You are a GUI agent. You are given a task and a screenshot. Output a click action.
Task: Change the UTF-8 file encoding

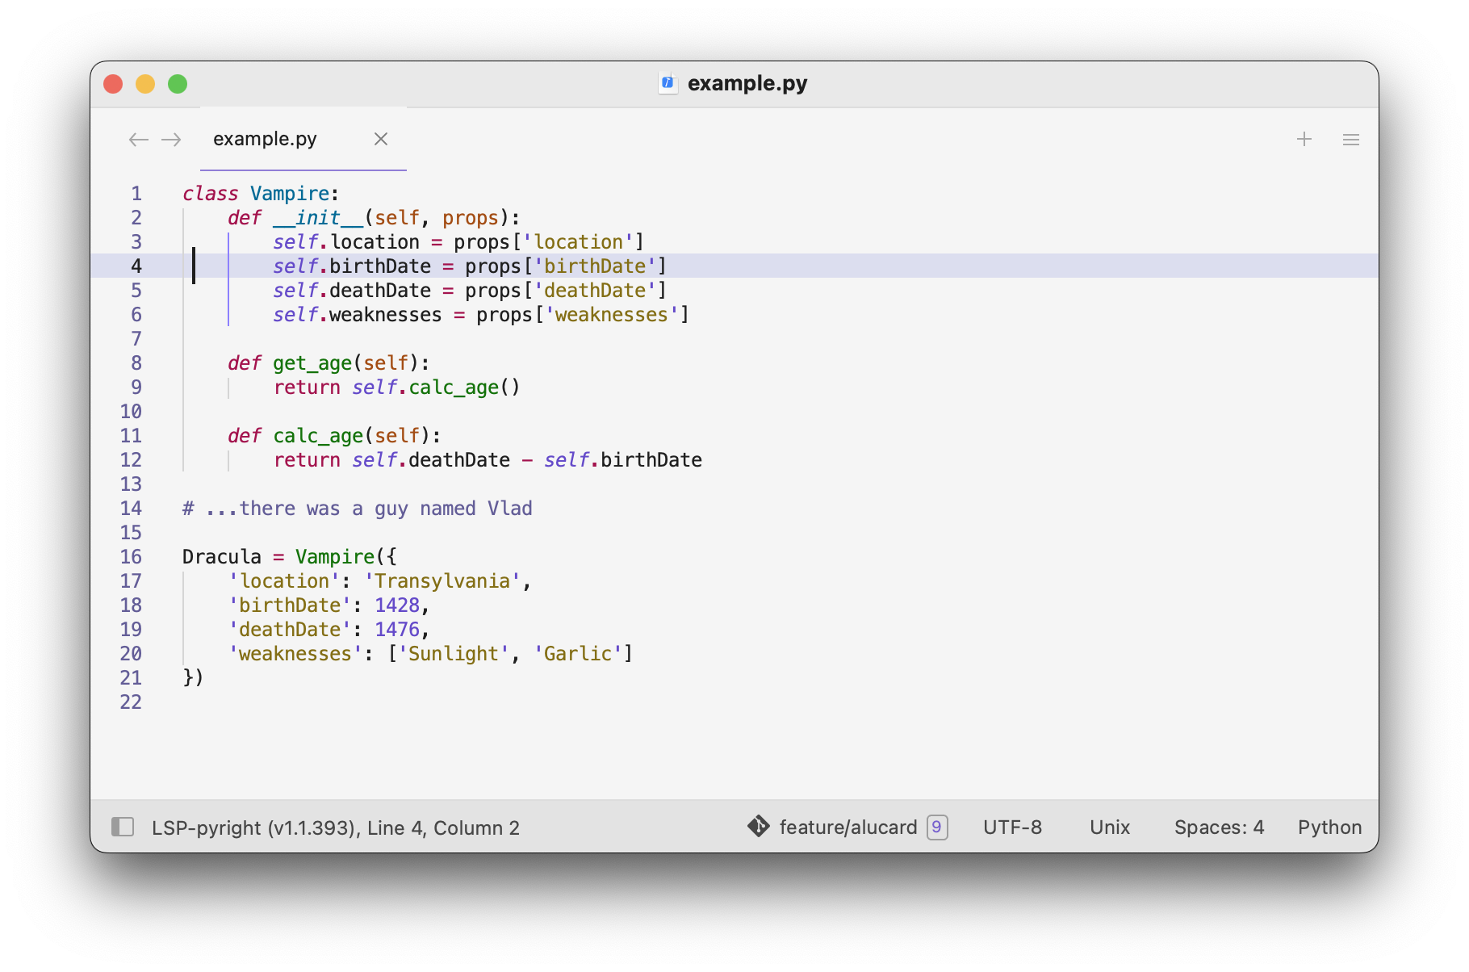[1012, 827]
